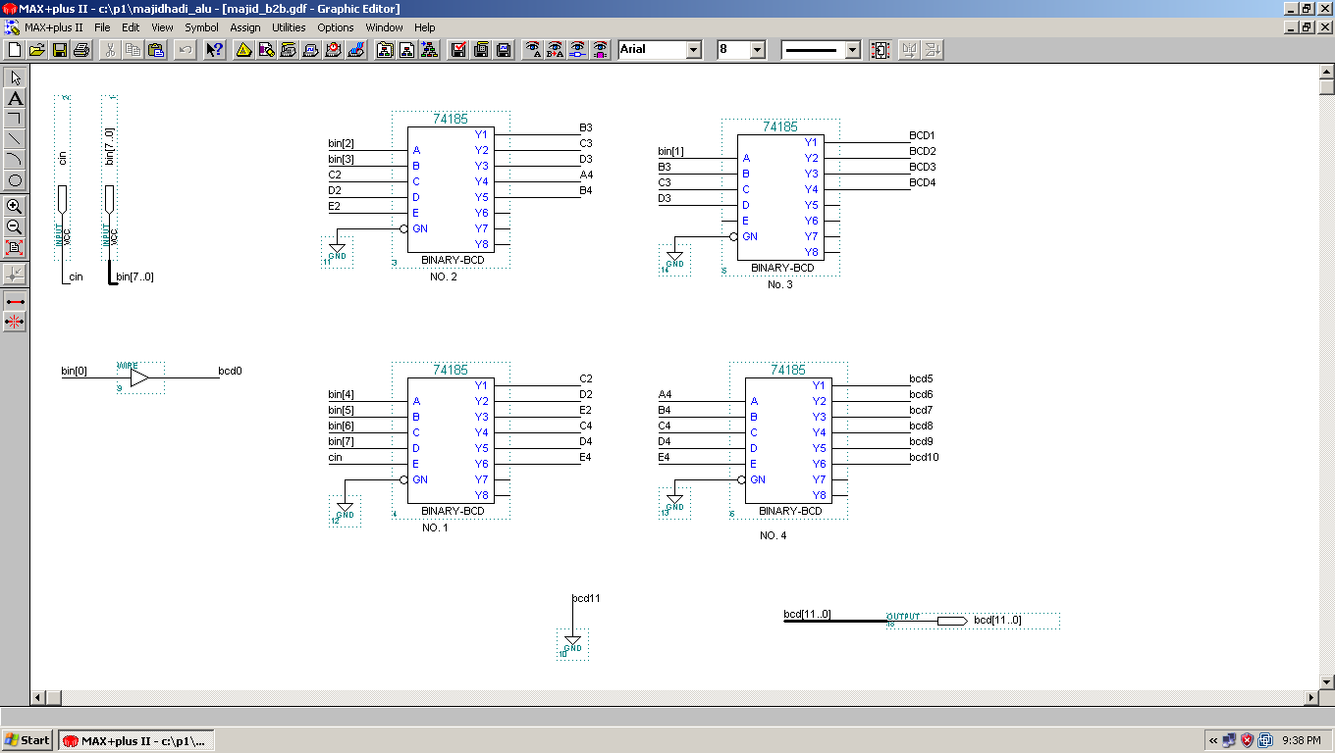Select the orthogonal line drawing tool
1335x753 pixels.
coord(15,119)
